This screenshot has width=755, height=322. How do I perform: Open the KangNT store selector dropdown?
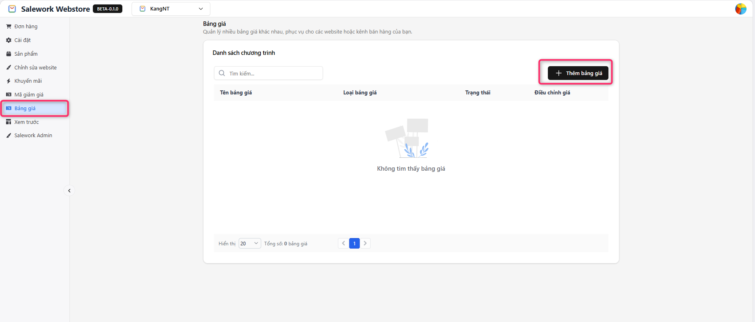tap(171, 9)
